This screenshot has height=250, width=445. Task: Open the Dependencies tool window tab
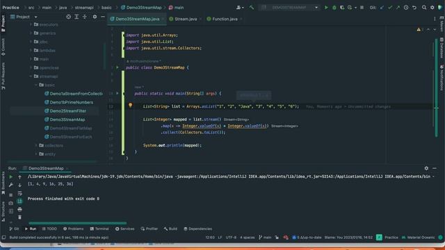pos(197,228)
